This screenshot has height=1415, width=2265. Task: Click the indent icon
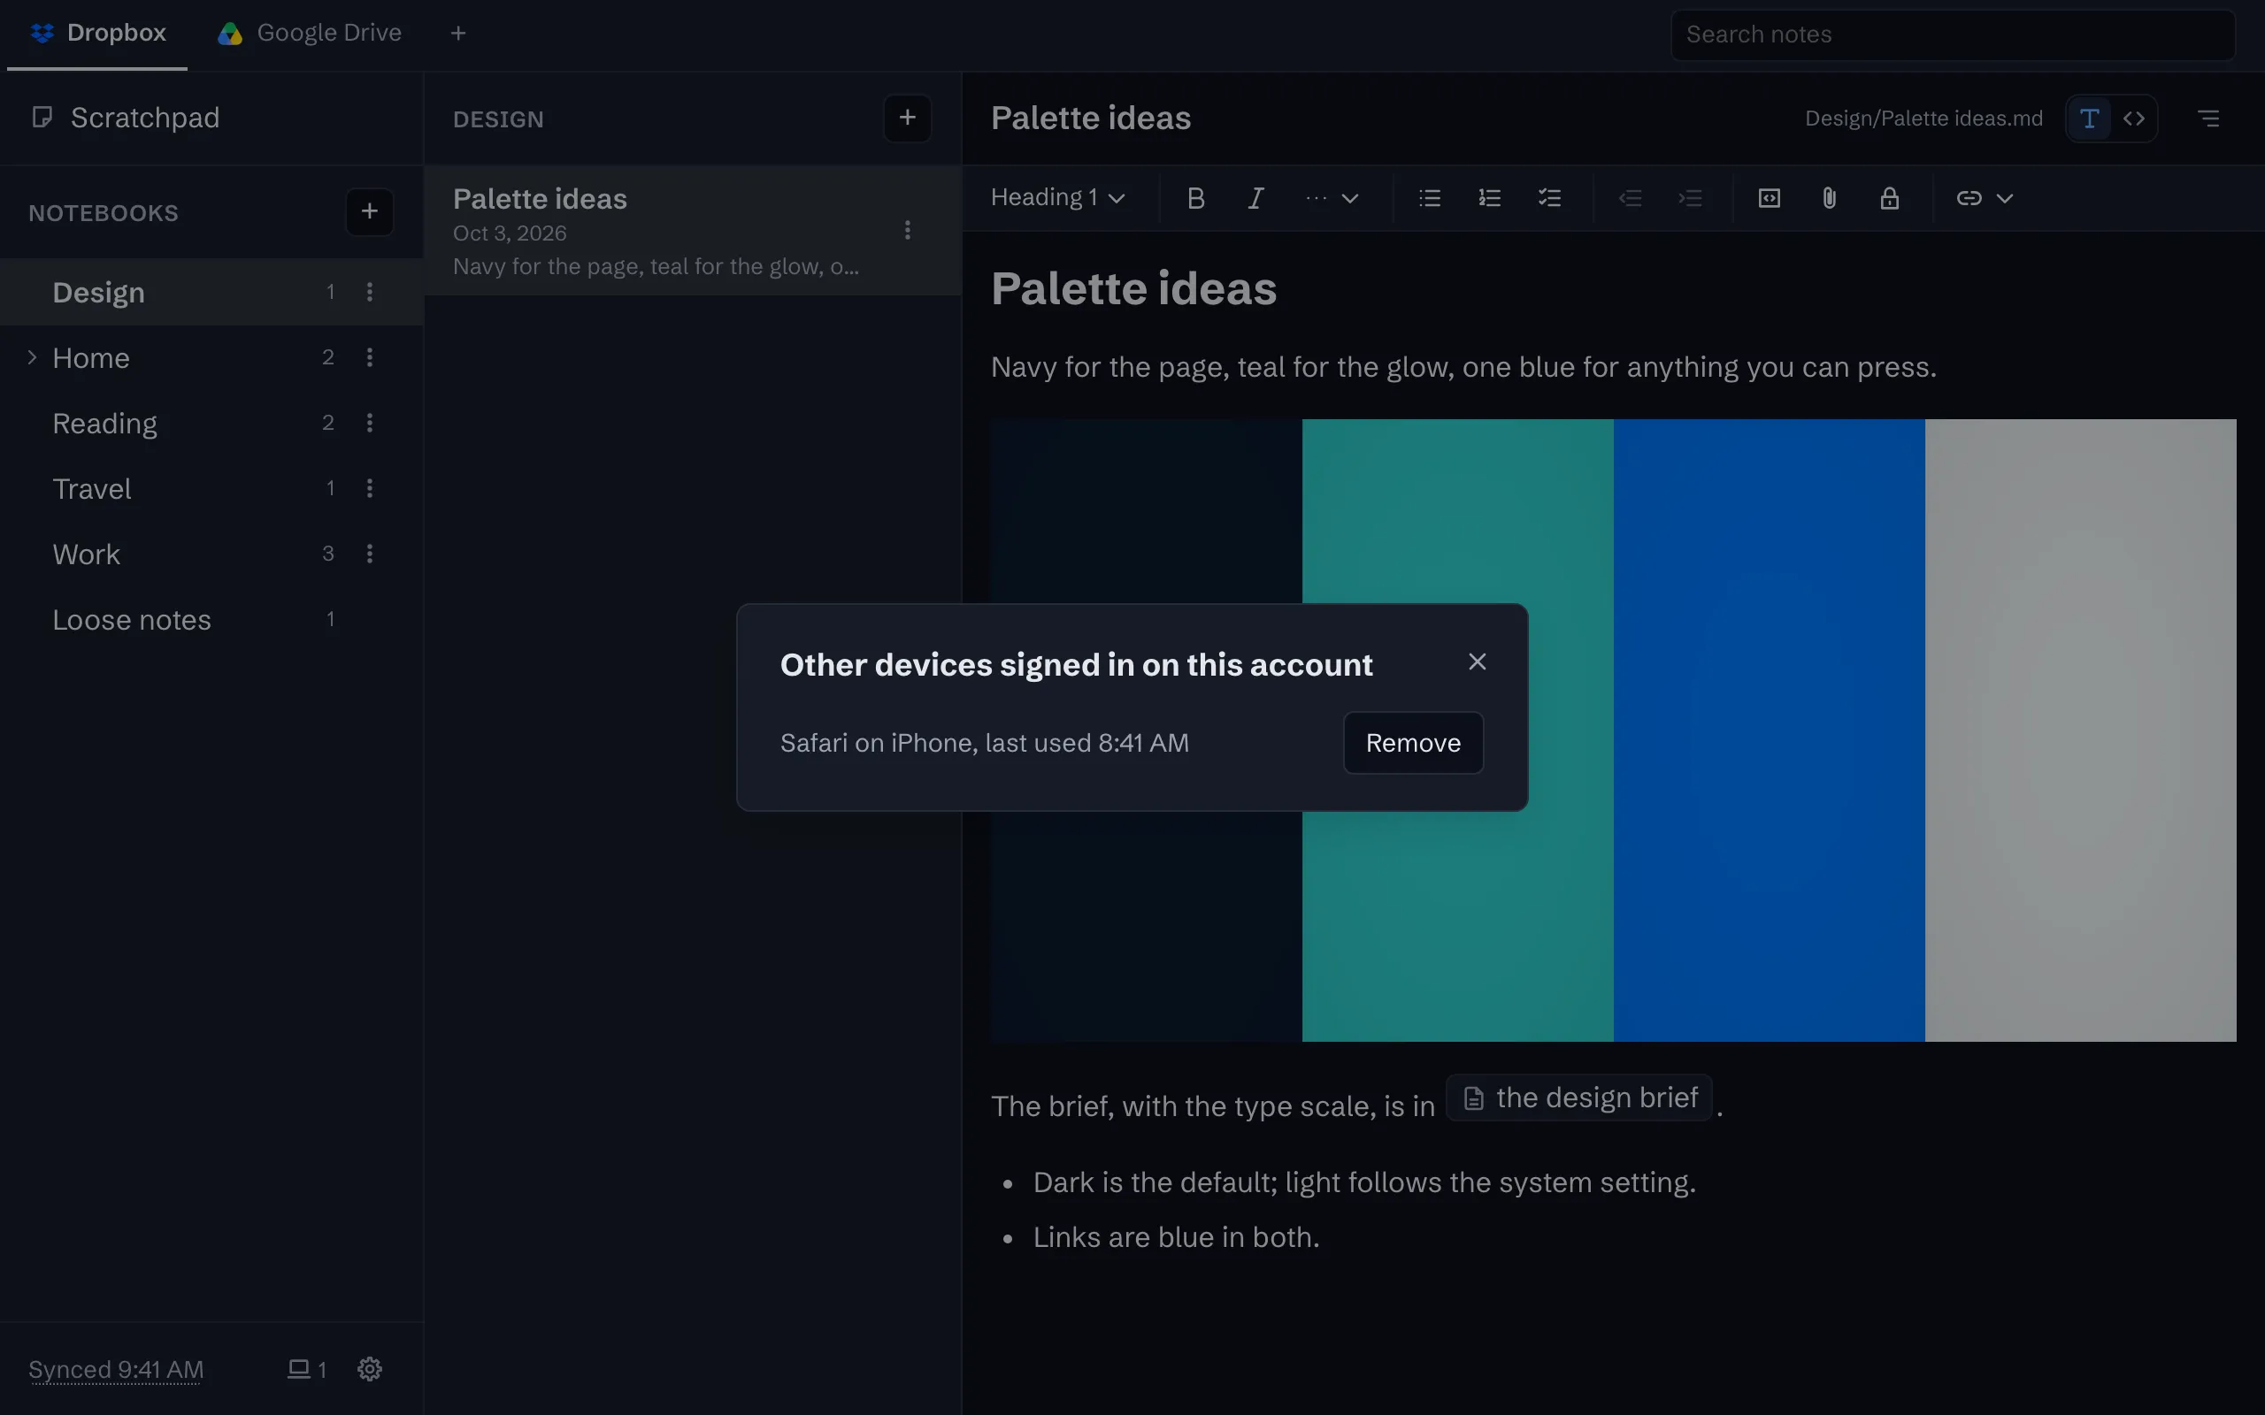(x=1689, y=198)
